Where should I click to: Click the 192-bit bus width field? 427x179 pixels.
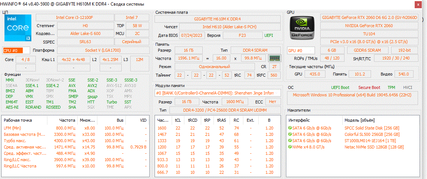tap(405, 51)
